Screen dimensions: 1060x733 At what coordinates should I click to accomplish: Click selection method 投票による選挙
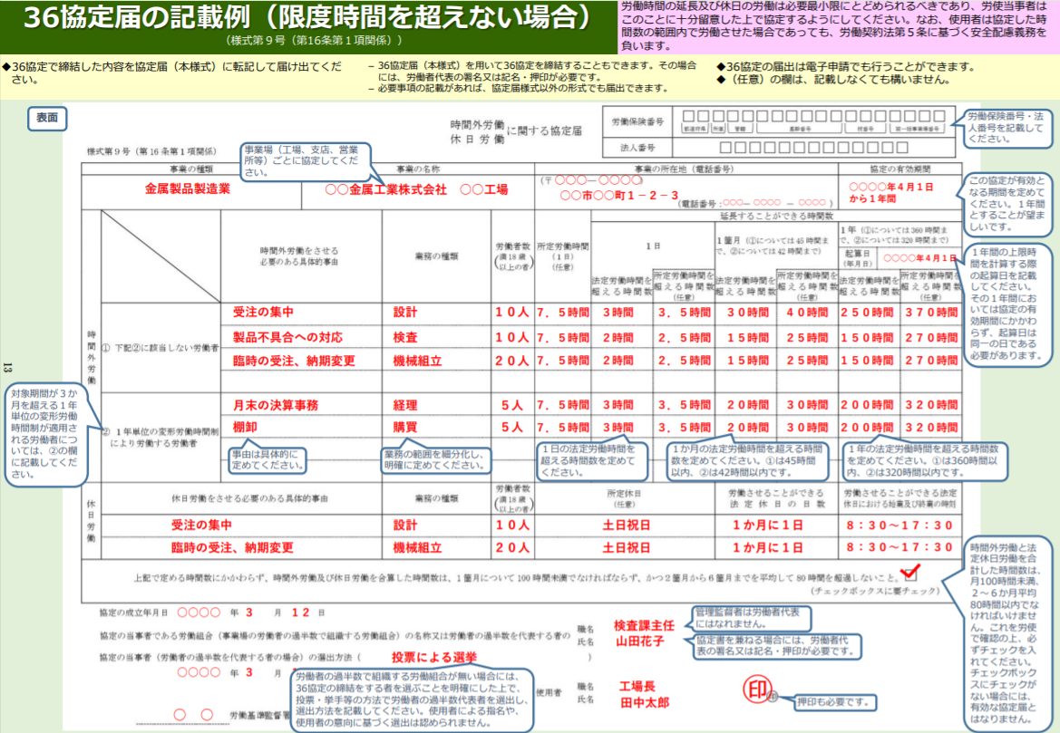click(x=434, y=657)
